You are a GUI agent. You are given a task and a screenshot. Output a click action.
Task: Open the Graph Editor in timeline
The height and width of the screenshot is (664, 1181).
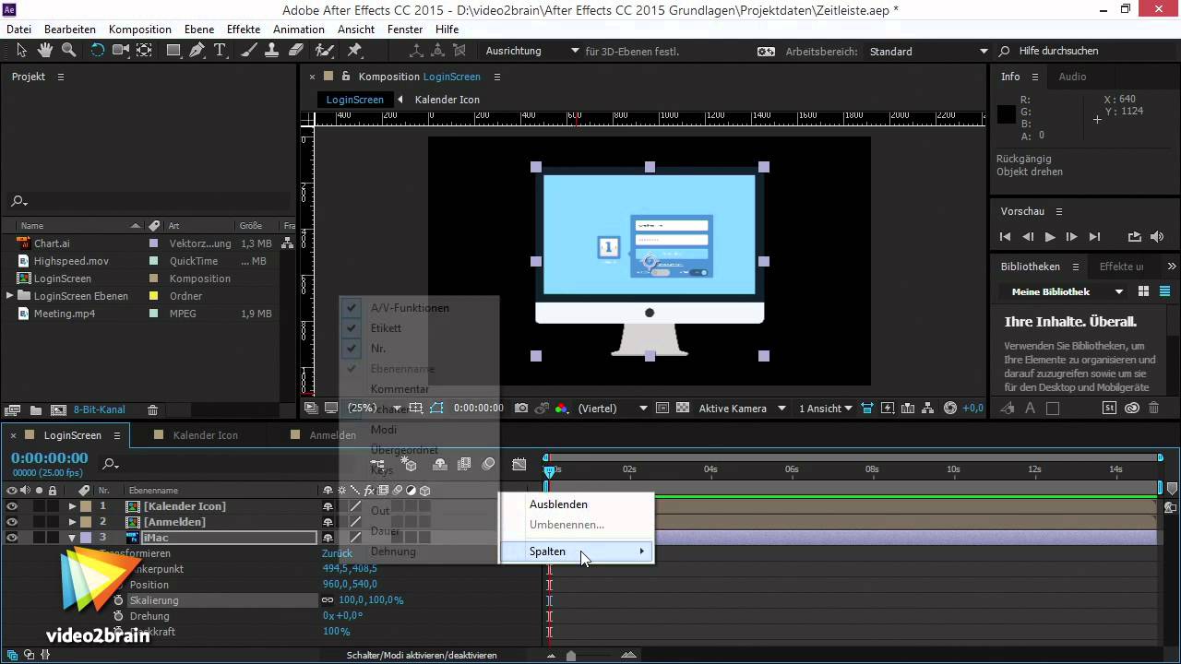point(519,464)
